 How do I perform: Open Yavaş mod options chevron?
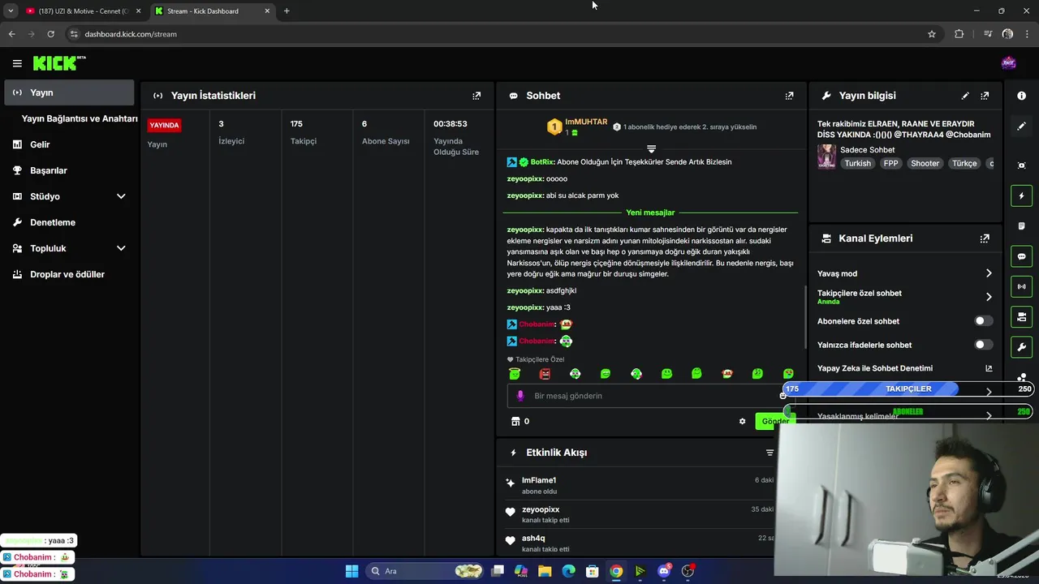coord(989,273)
